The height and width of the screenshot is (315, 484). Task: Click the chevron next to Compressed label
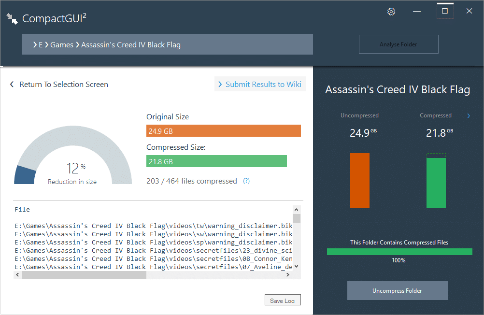click(468, 116)
